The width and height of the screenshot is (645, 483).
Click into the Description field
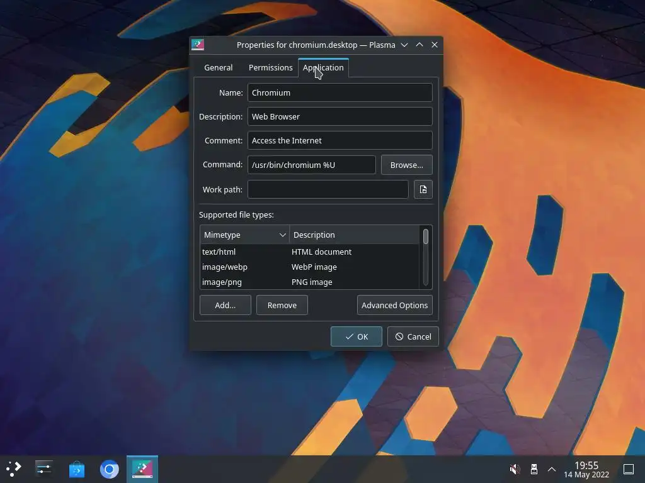pyautogui.click(x=340, y=116)
